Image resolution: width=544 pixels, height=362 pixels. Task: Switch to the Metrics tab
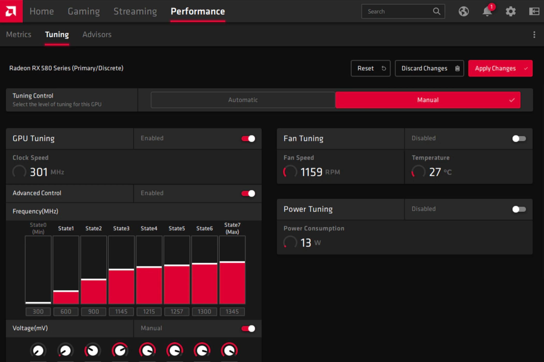pos(19,35)
